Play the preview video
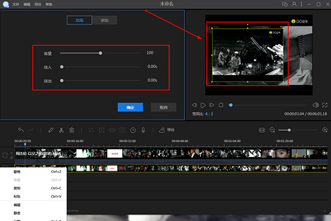Viewport: 331px width, 221px height. pos(203,105)
